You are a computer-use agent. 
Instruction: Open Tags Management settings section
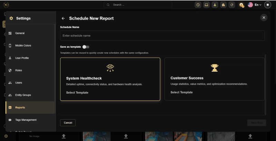click(30, 120)
